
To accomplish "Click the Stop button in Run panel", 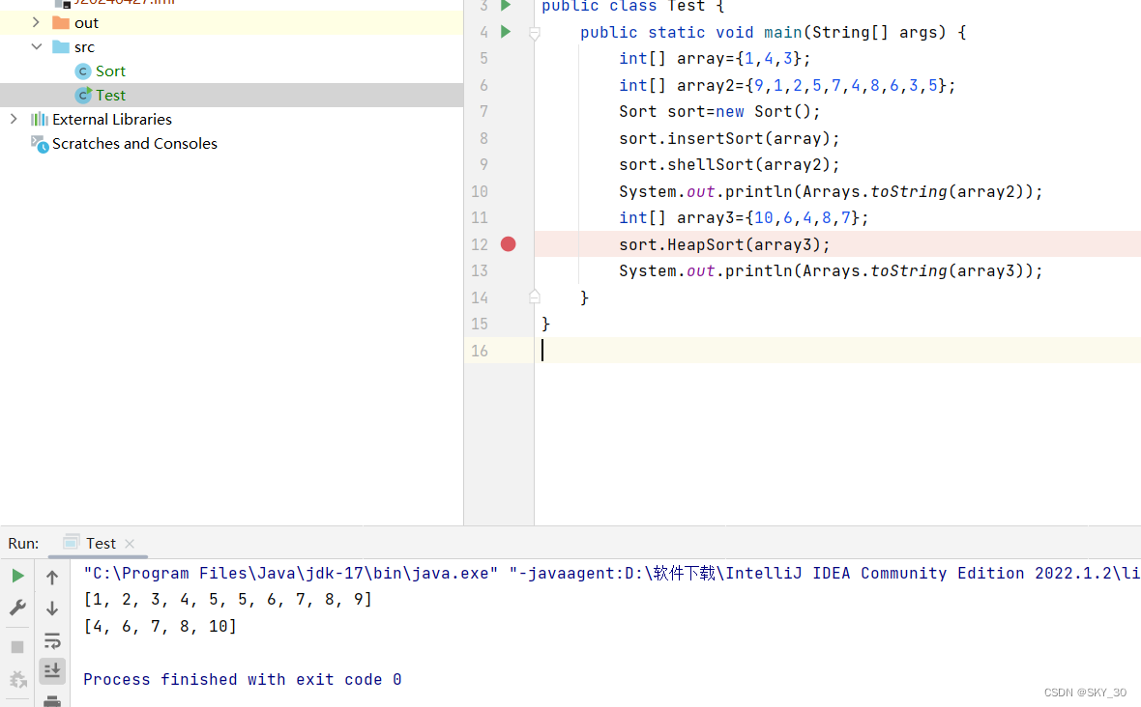I will coord(17,647).
